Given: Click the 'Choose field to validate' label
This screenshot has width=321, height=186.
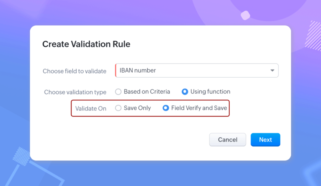Looking at the screenshot, I should click(x=74, y=71).
